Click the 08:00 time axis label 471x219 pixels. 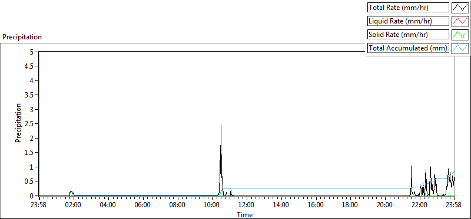pyautogui.click(x=177, y=205)
